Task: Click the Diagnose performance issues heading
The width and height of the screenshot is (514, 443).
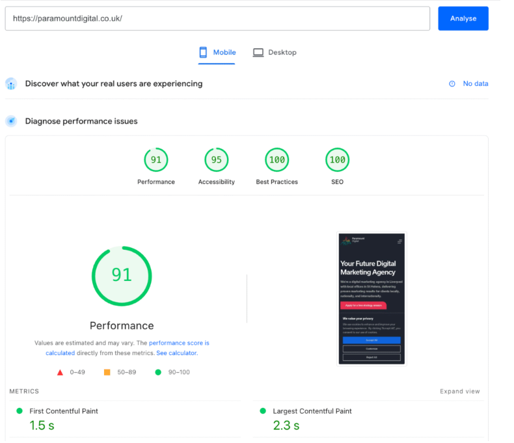Action: (81, 121)
